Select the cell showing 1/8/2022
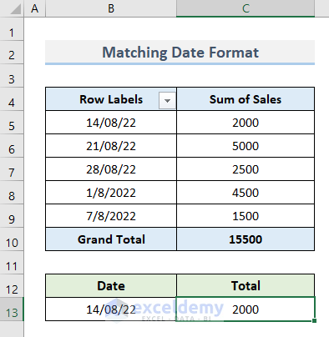This screenshot has height=337, width=329. 111,193
